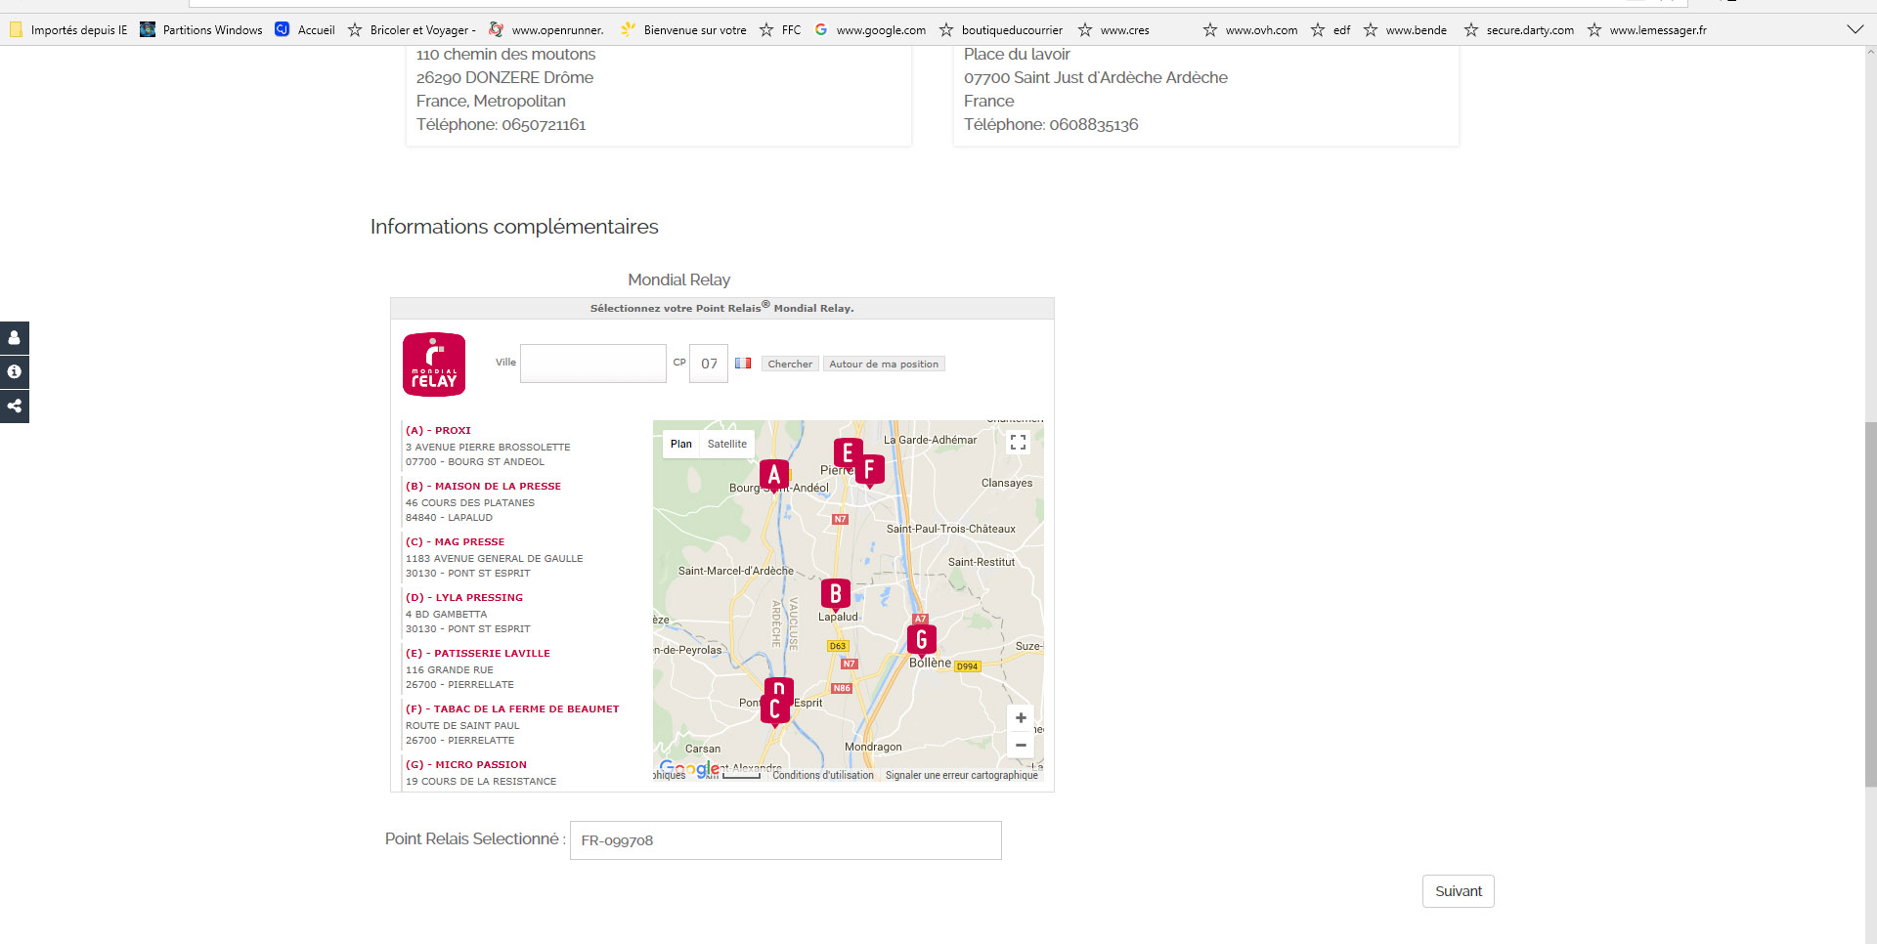Select map marker B near Lapalud
This screenshot has height=944, width=1877.
click(x=836, y=594)
